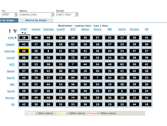
Task: Sort AT&T column ascending with up arrow
Action: click(25, 33)
